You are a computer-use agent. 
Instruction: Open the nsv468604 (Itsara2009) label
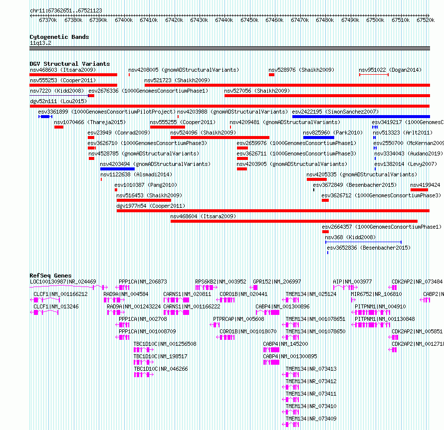tap(203, 216)
